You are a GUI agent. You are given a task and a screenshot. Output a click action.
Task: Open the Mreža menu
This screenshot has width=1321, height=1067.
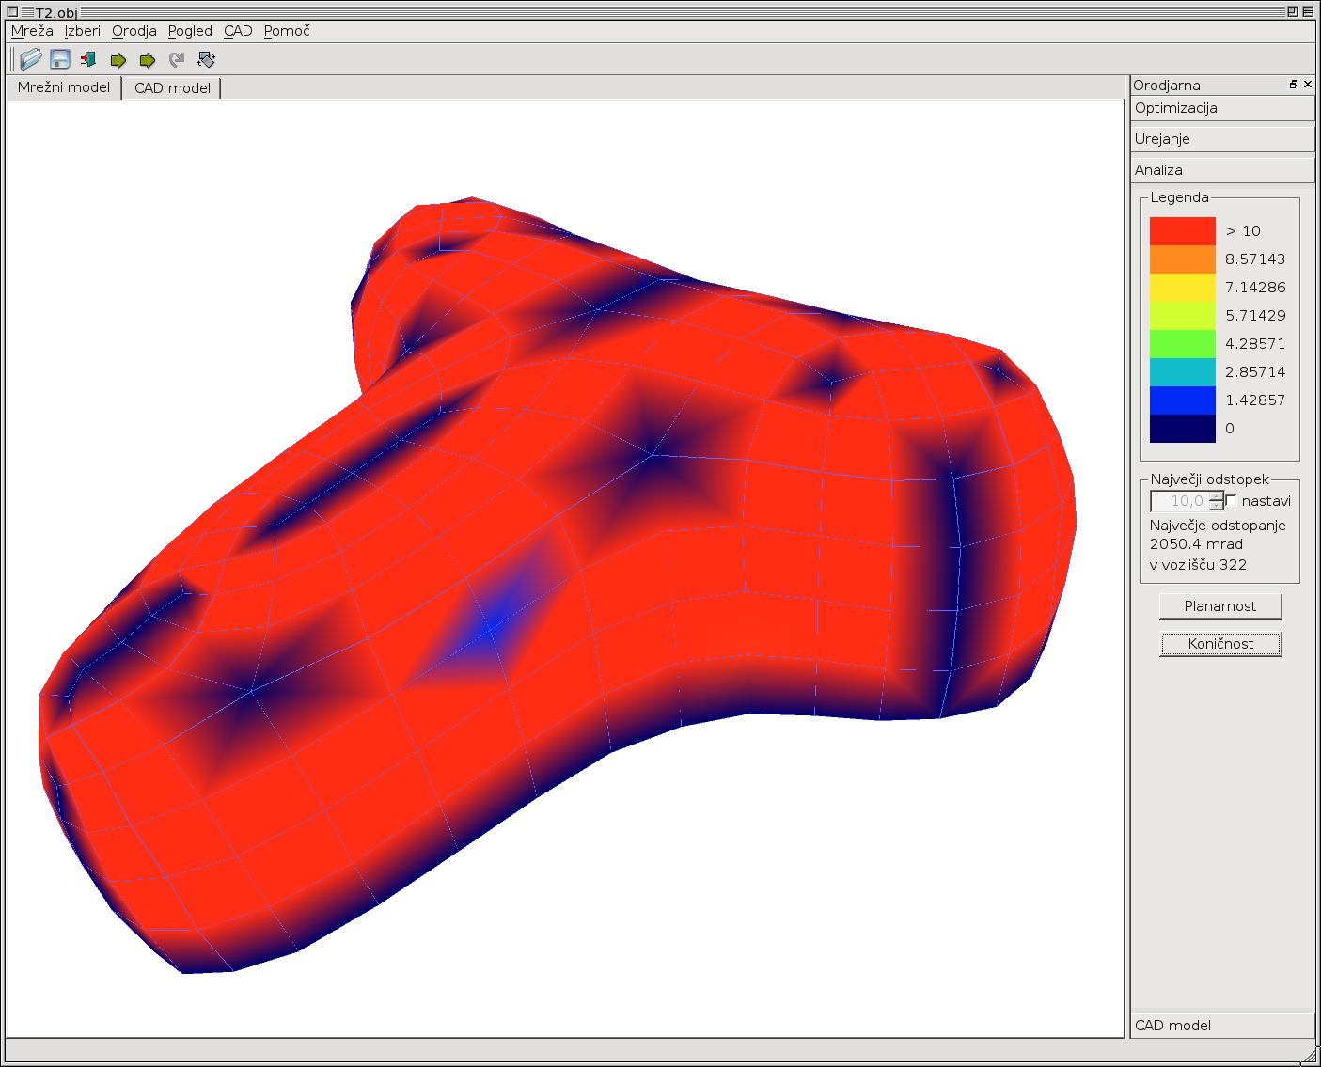(32, 31)
